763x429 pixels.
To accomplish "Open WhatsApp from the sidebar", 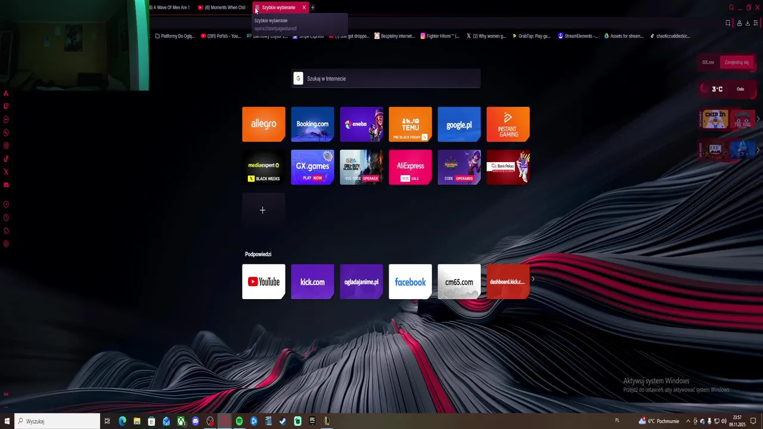I will tap(6, 132).
